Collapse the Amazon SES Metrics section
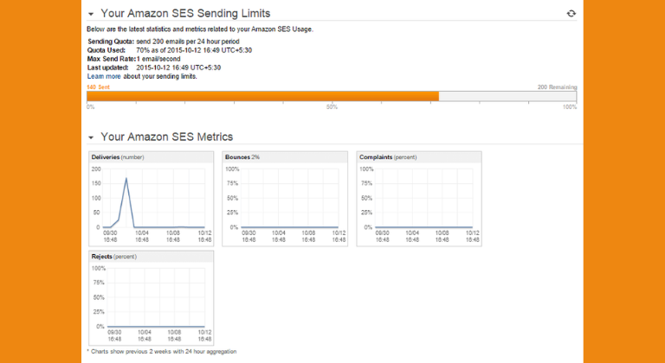665x363 pixels. point(91,137)
